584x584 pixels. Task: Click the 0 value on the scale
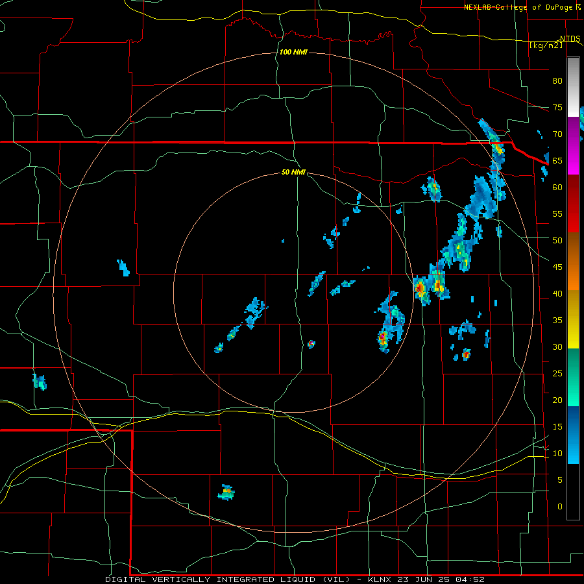560,507
